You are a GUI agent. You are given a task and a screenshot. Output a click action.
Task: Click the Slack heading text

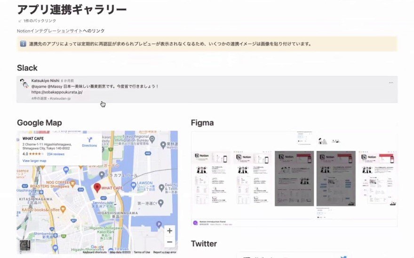[27, 68]
